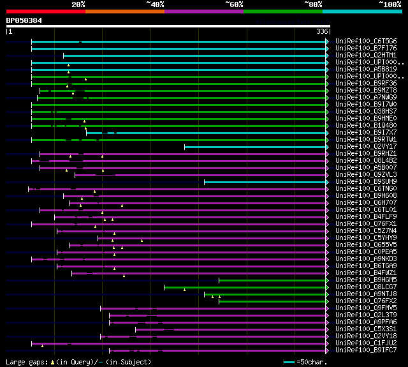Click the UniRef100_C6T5G6 hit label

tap(366, 41)
